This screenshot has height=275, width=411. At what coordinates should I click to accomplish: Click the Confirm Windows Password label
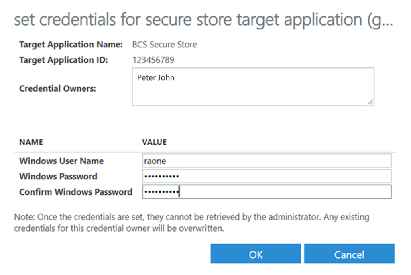[x=75, y=192]
